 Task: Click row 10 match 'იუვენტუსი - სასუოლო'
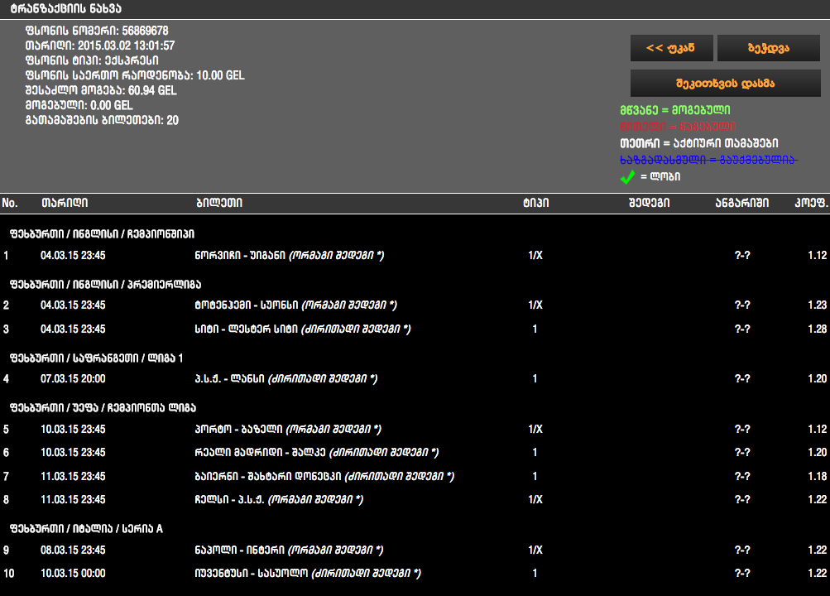(252, 574)
